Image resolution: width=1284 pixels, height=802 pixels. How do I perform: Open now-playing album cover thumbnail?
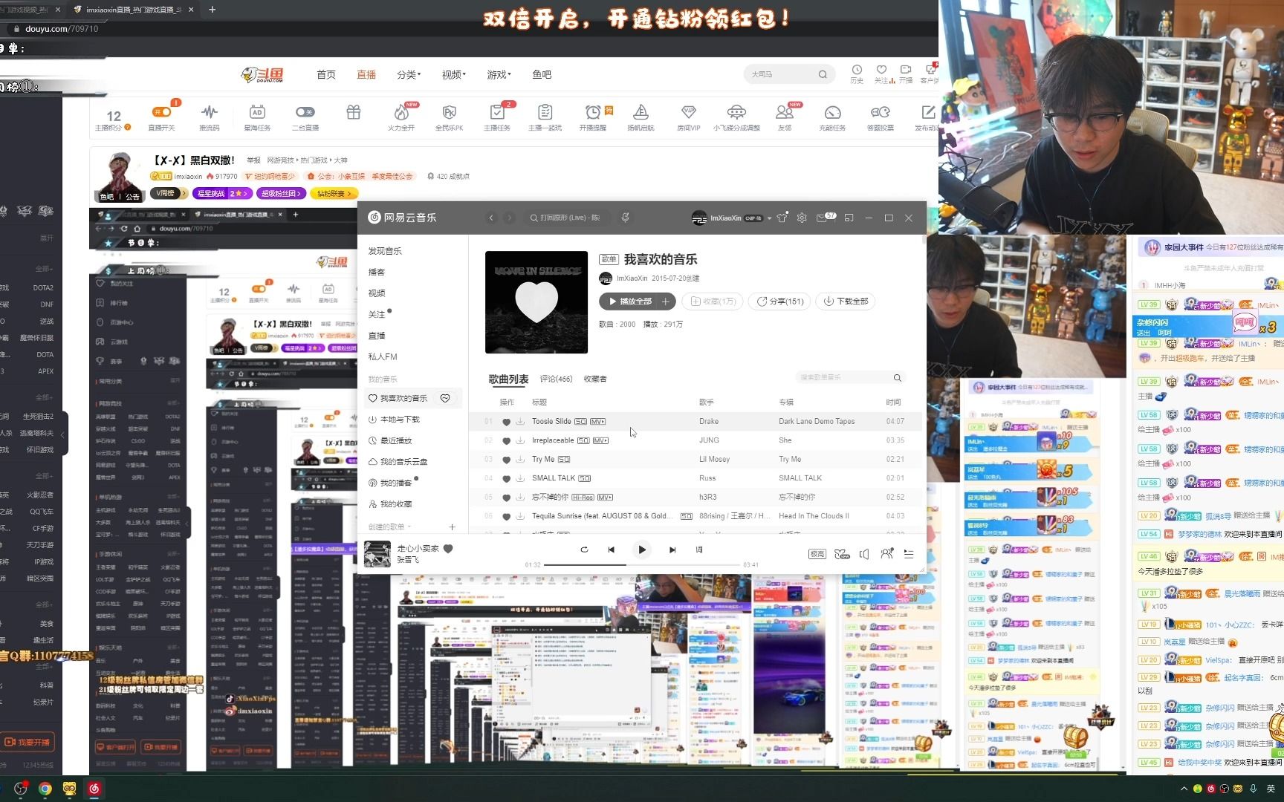coord(377,554)
